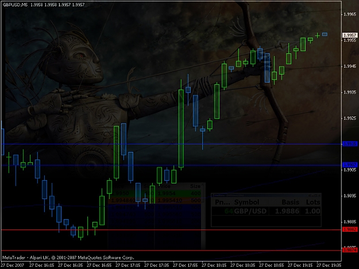Click the 1.9925 price axis value
This screenshot has width=359, height=269.
click(350, 118)
